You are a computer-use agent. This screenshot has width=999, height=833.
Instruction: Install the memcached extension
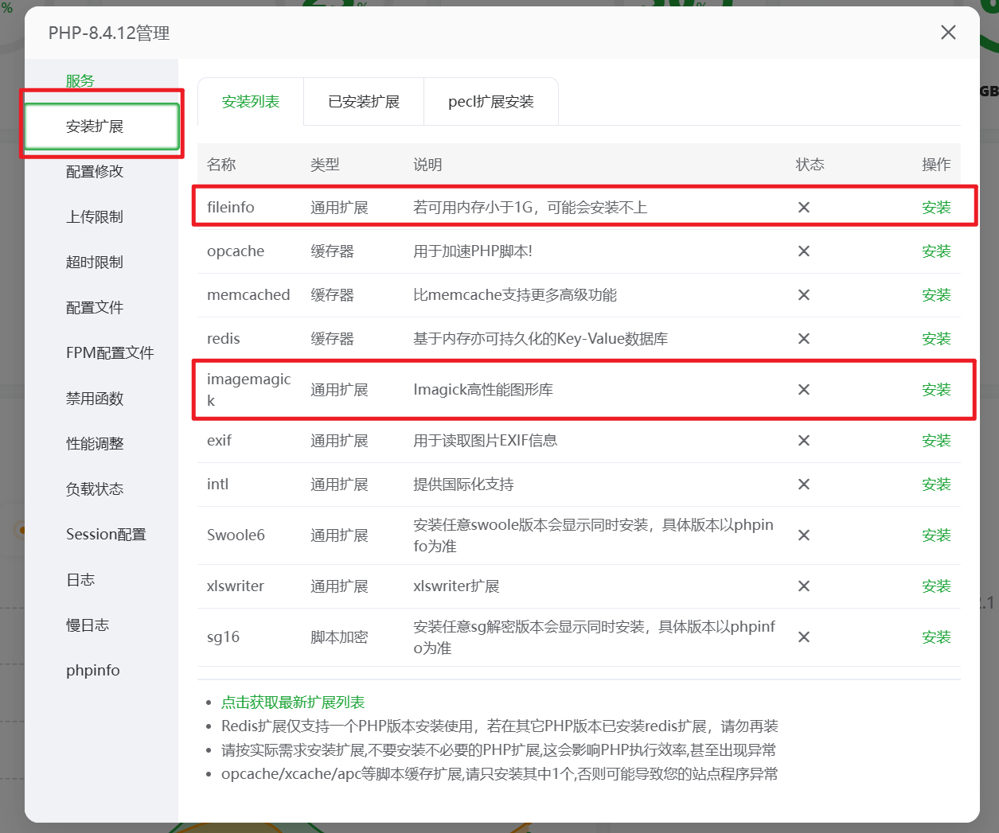point(936,295)
